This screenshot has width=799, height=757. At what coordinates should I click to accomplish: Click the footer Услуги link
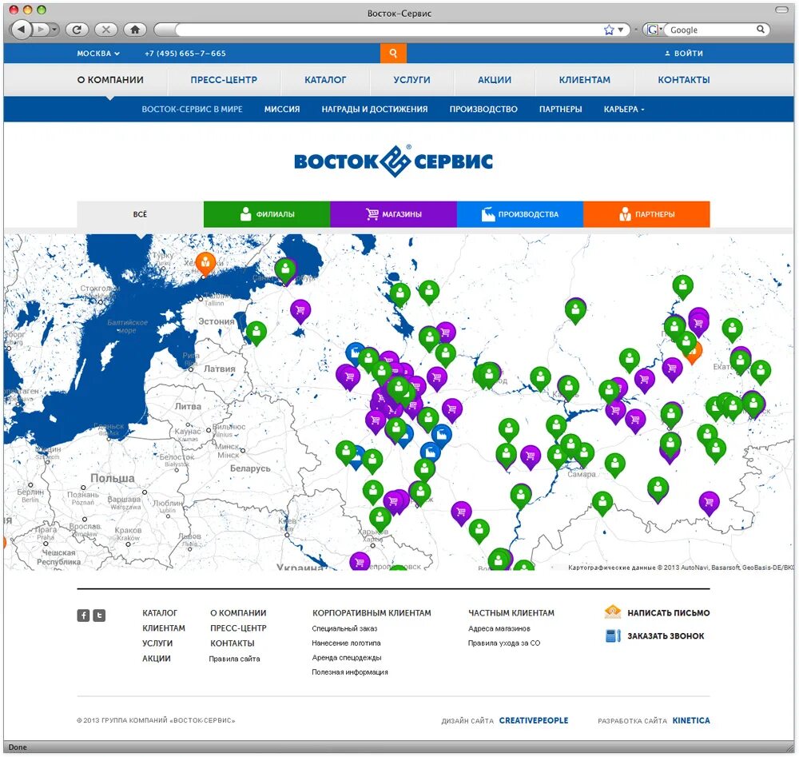[157, 643]
